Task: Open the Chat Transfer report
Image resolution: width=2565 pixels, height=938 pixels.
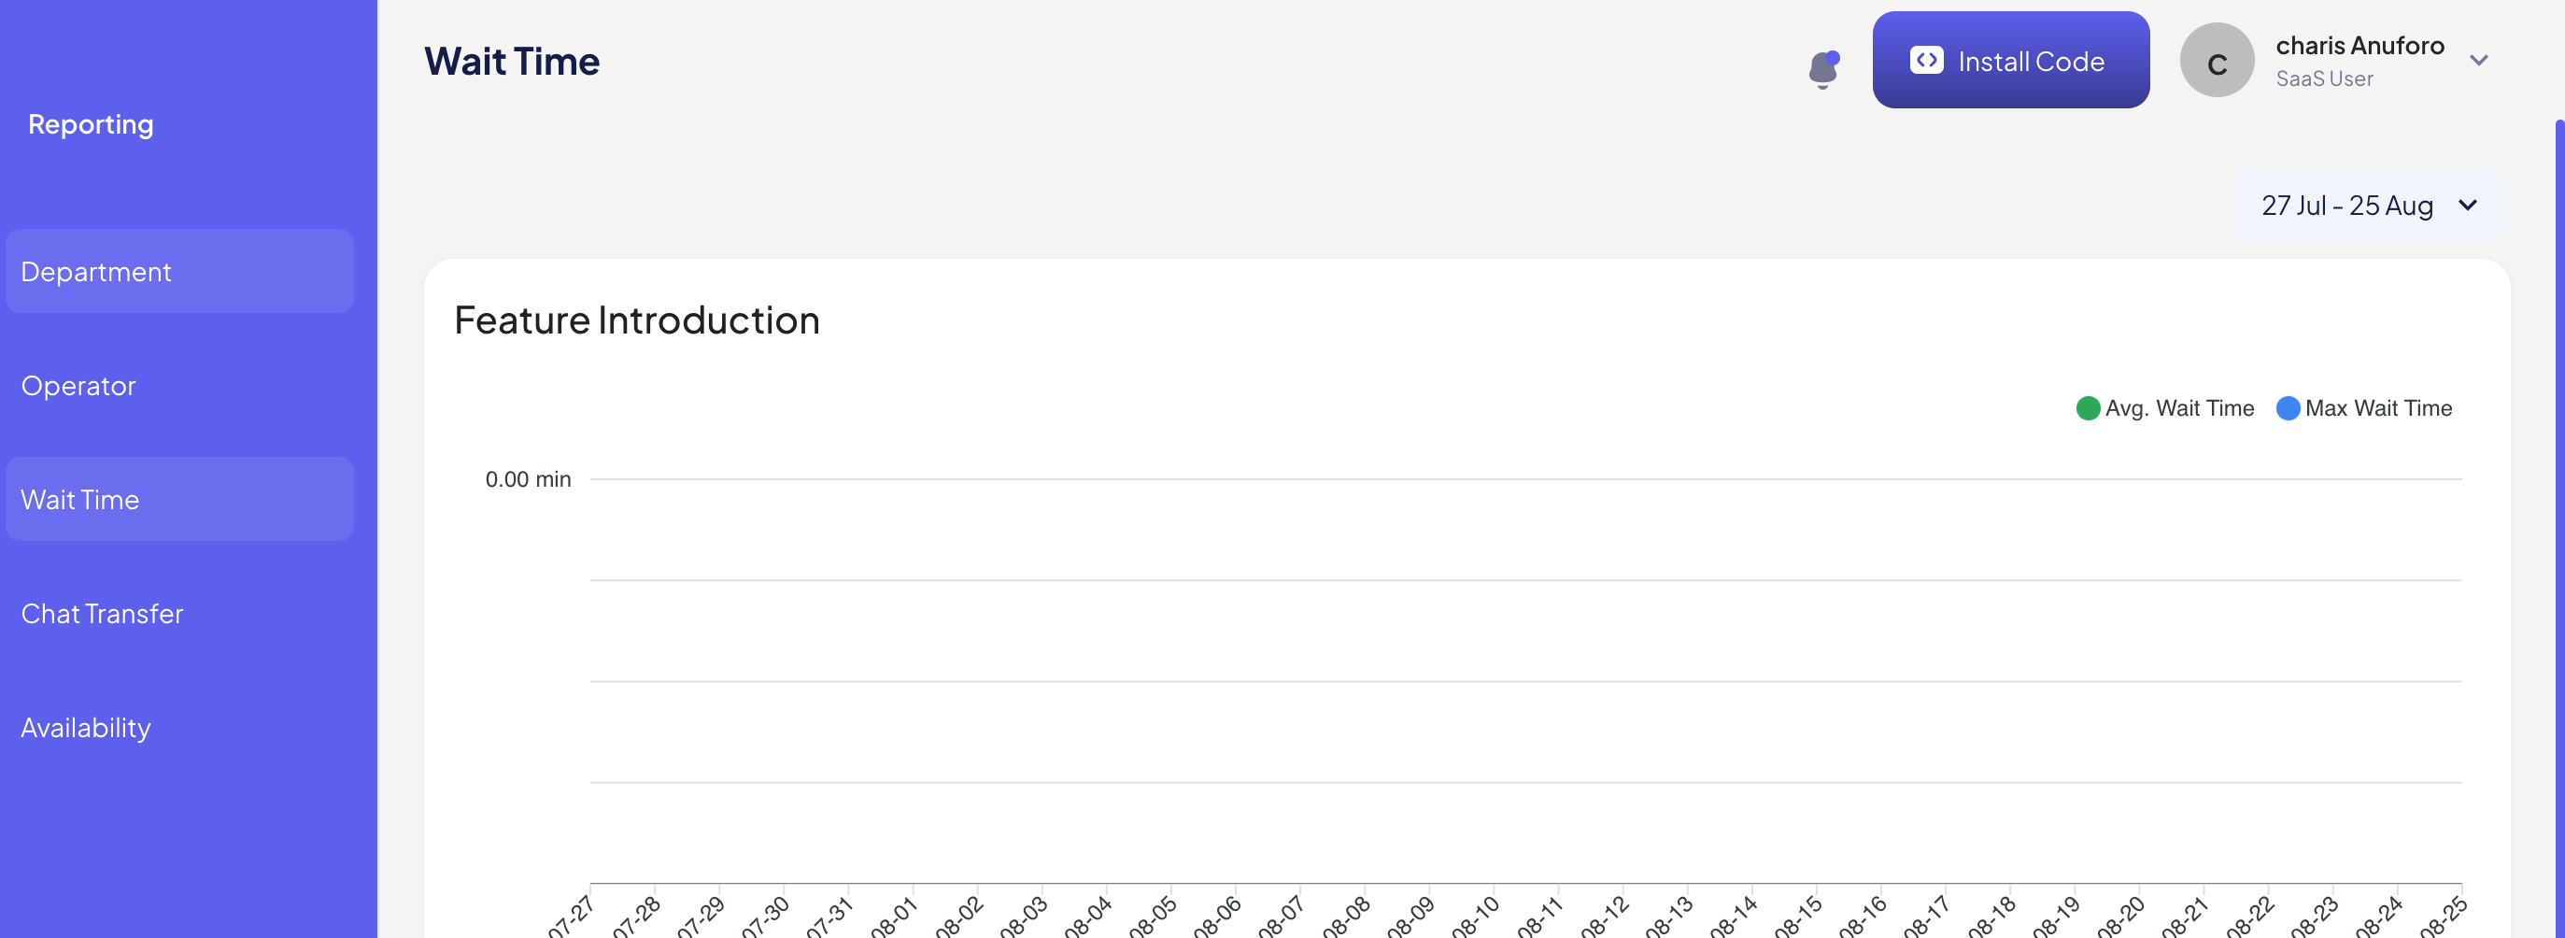Action: (x=103, y=615)
